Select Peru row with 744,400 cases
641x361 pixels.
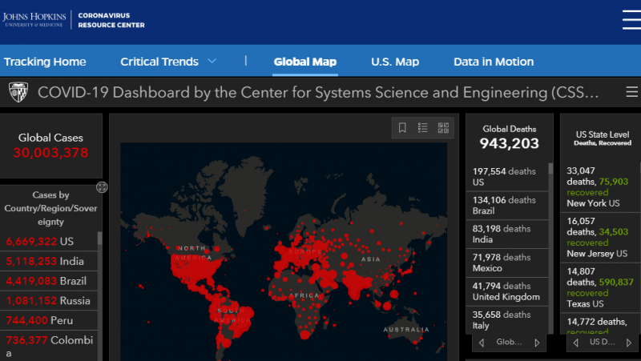pyautogui.click(x=49, y=320)
